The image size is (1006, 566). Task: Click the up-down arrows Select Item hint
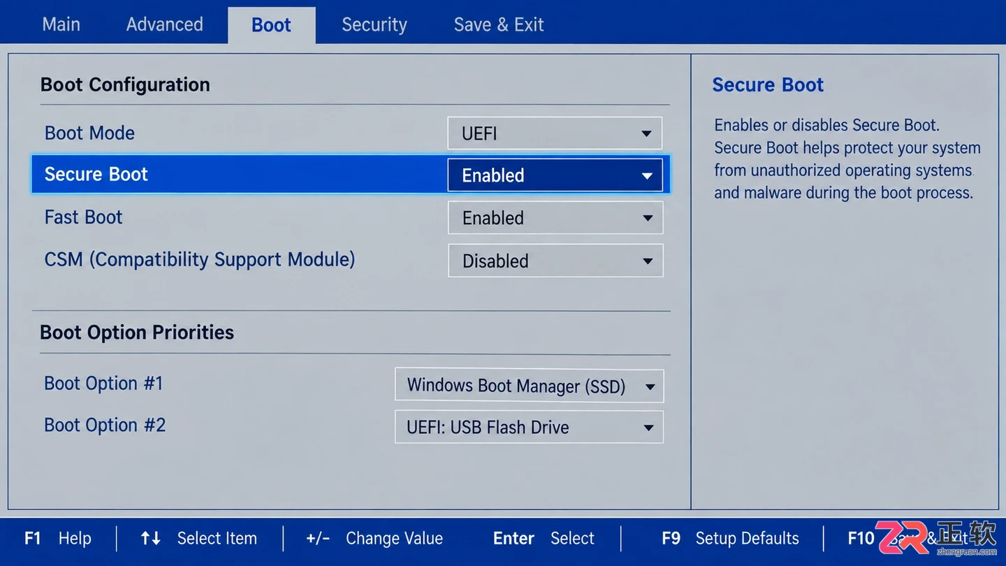pyautogui.click(x=198, y=538)
